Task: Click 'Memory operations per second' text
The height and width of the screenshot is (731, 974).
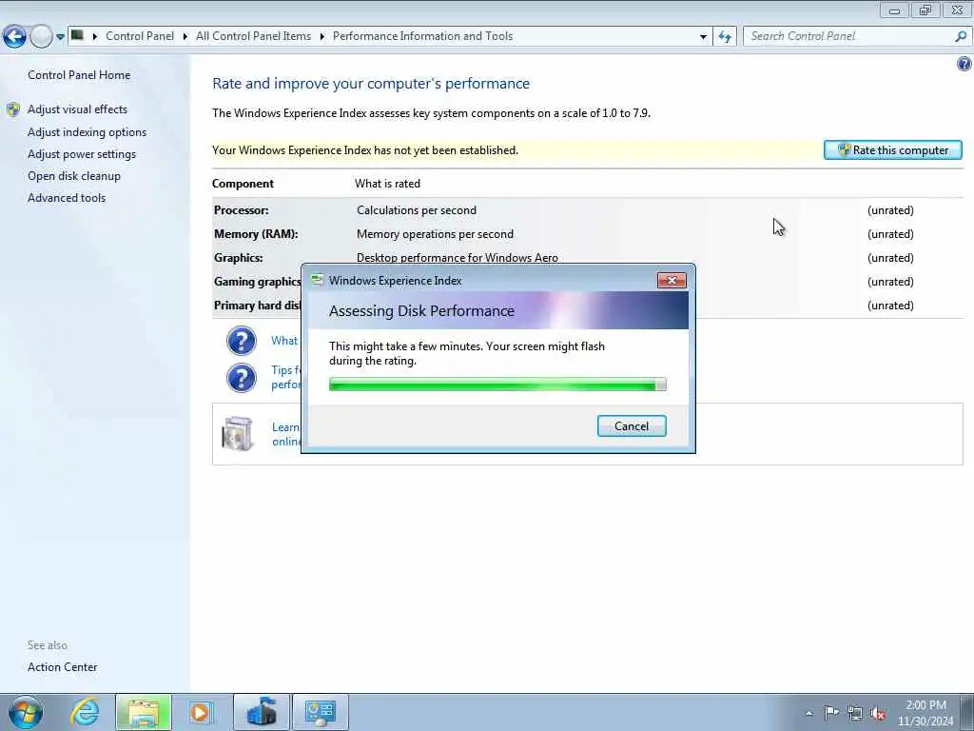Action: pyautogui.click(x=435, y=234)
